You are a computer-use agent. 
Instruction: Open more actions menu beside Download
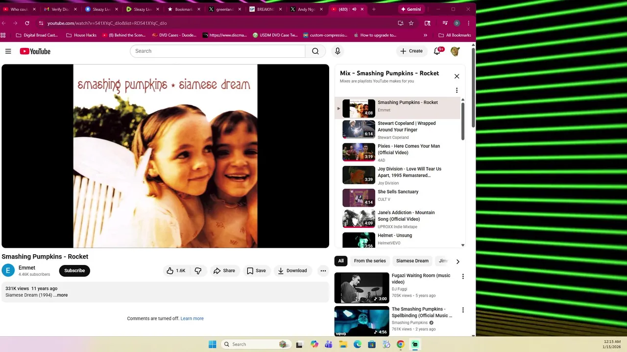pos(323,270)
